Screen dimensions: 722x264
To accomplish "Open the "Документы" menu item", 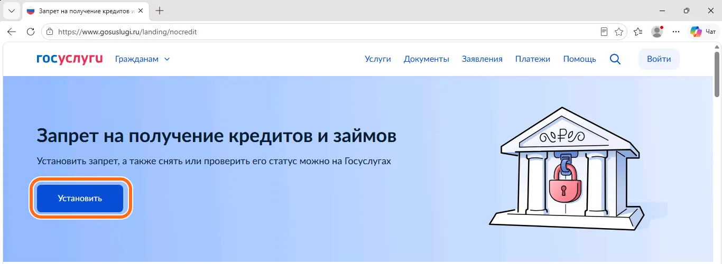I will pos(427,59).
